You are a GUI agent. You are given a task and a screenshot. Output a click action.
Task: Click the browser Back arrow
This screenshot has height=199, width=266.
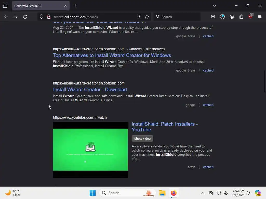pos(6,17)
